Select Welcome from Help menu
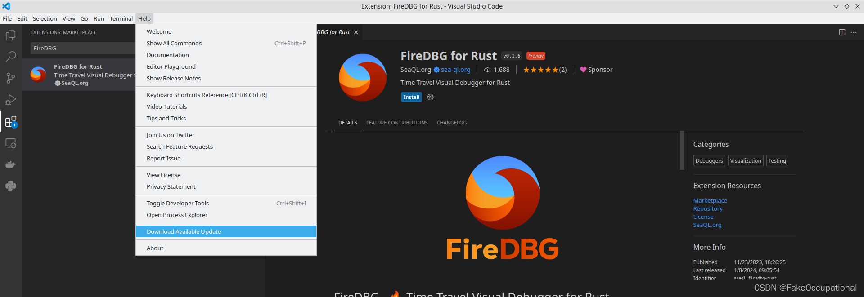864x297 pixels. [226, 31]
